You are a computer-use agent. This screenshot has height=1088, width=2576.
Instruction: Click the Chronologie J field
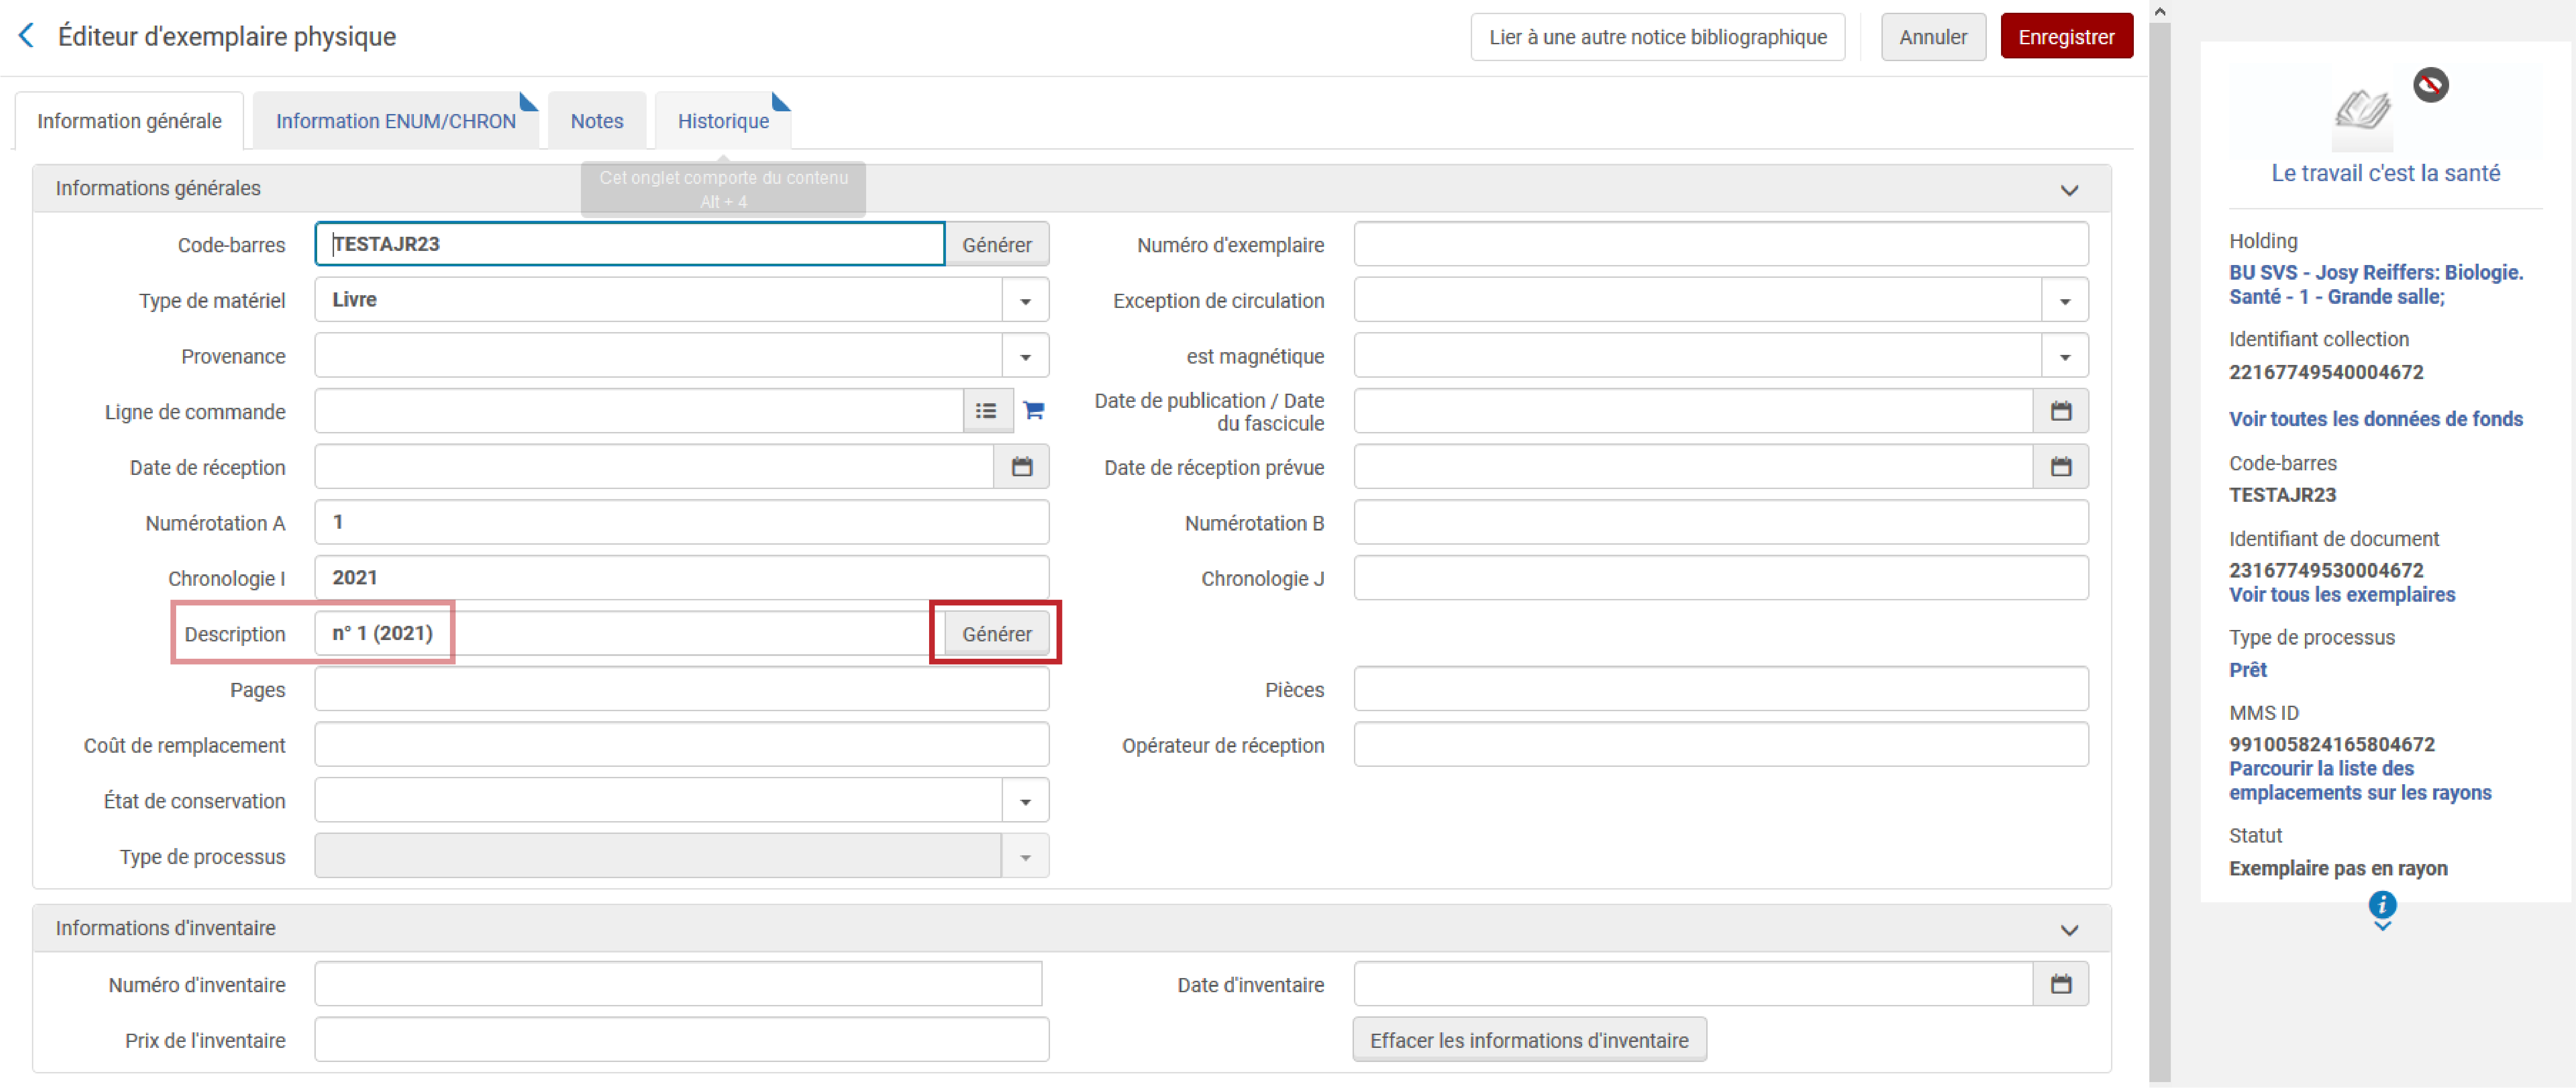click(x=1720, y=578)
